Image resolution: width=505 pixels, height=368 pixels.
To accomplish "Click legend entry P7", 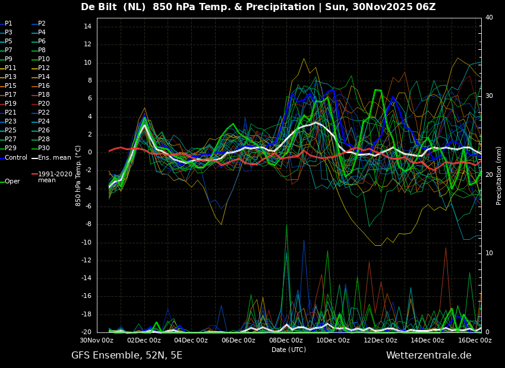I will click(x=7, y=50).
